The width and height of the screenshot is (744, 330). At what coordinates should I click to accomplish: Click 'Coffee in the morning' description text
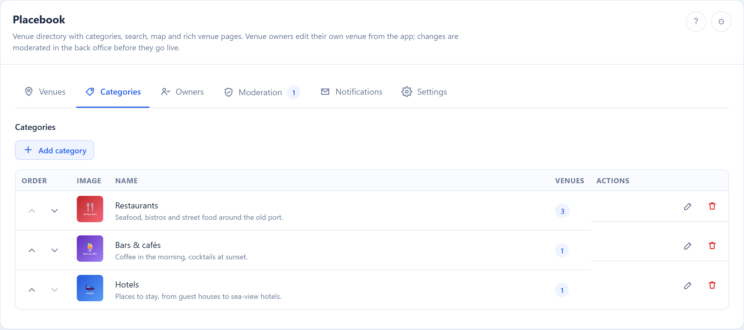pyautogui.click(x=181, y=257)
